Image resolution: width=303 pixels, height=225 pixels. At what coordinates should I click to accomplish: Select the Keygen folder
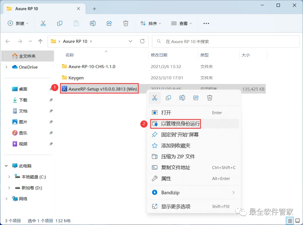pyautogui.click(x=76, y=78)
